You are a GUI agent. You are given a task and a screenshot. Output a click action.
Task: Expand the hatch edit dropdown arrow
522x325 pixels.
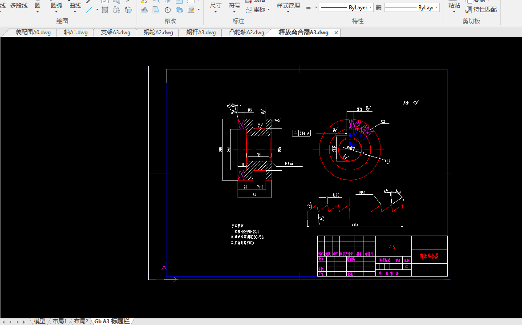199,10
